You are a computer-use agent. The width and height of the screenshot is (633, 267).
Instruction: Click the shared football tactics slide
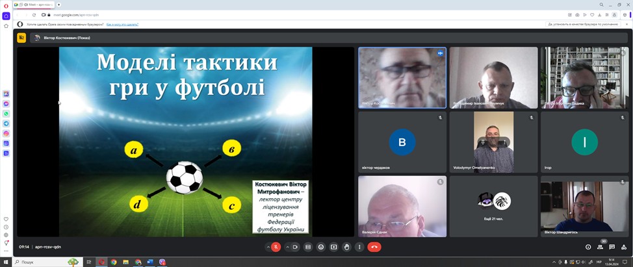(186, 142)
